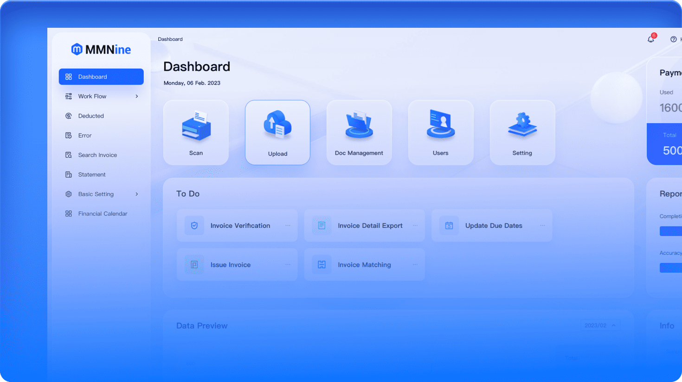Open Invoice Matching to-do item
This screenshot has width=682, height=382.
pyautogui.click(x=364, y=265)
